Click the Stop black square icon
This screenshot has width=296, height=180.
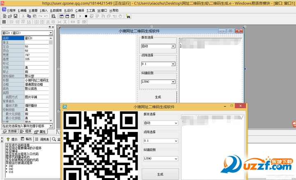[x=86, y=16]
